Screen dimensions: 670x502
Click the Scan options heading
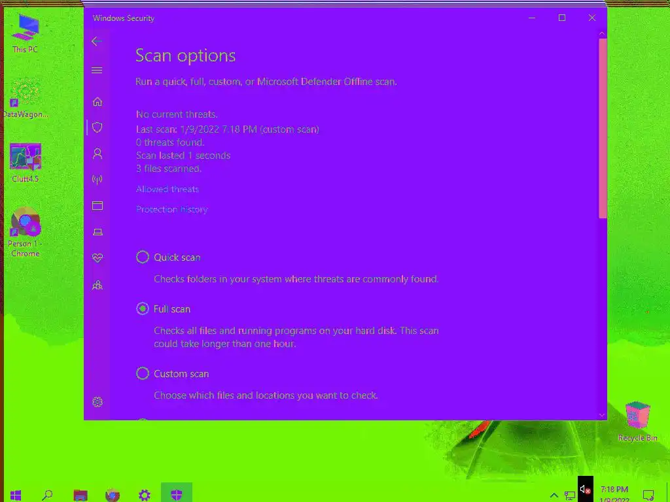coord(185,56)
